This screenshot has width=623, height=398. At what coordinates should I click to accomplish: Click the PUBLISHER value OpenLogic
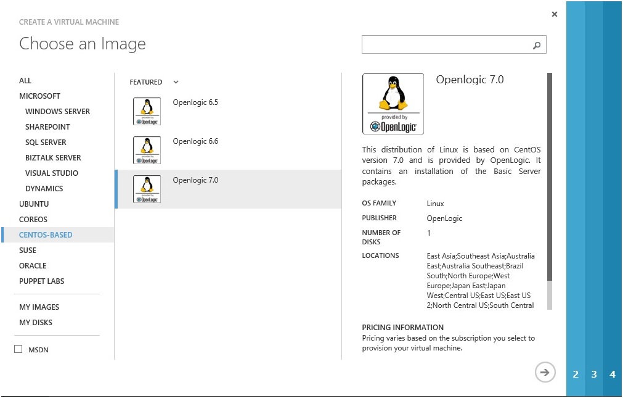pos(444,218)
